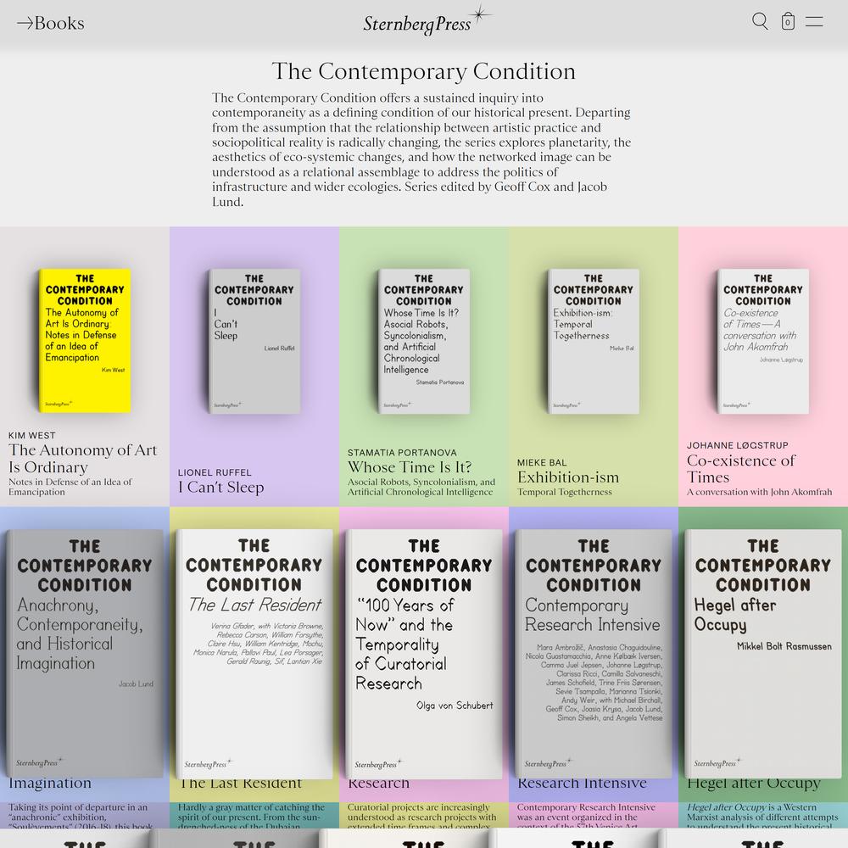This screenshot has width=848, height=848.
Task: Select the author name "STAMATIA PORTANOVA"
Action: click(402, 453)
